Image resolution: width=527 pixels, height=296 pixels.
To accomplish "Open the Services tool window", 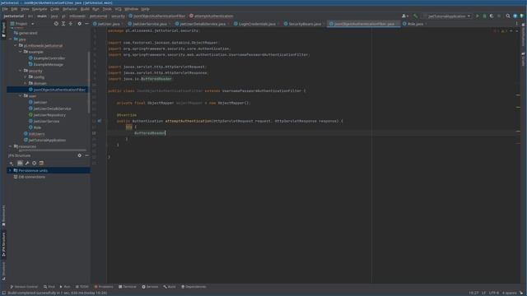I will click(150, 287).
